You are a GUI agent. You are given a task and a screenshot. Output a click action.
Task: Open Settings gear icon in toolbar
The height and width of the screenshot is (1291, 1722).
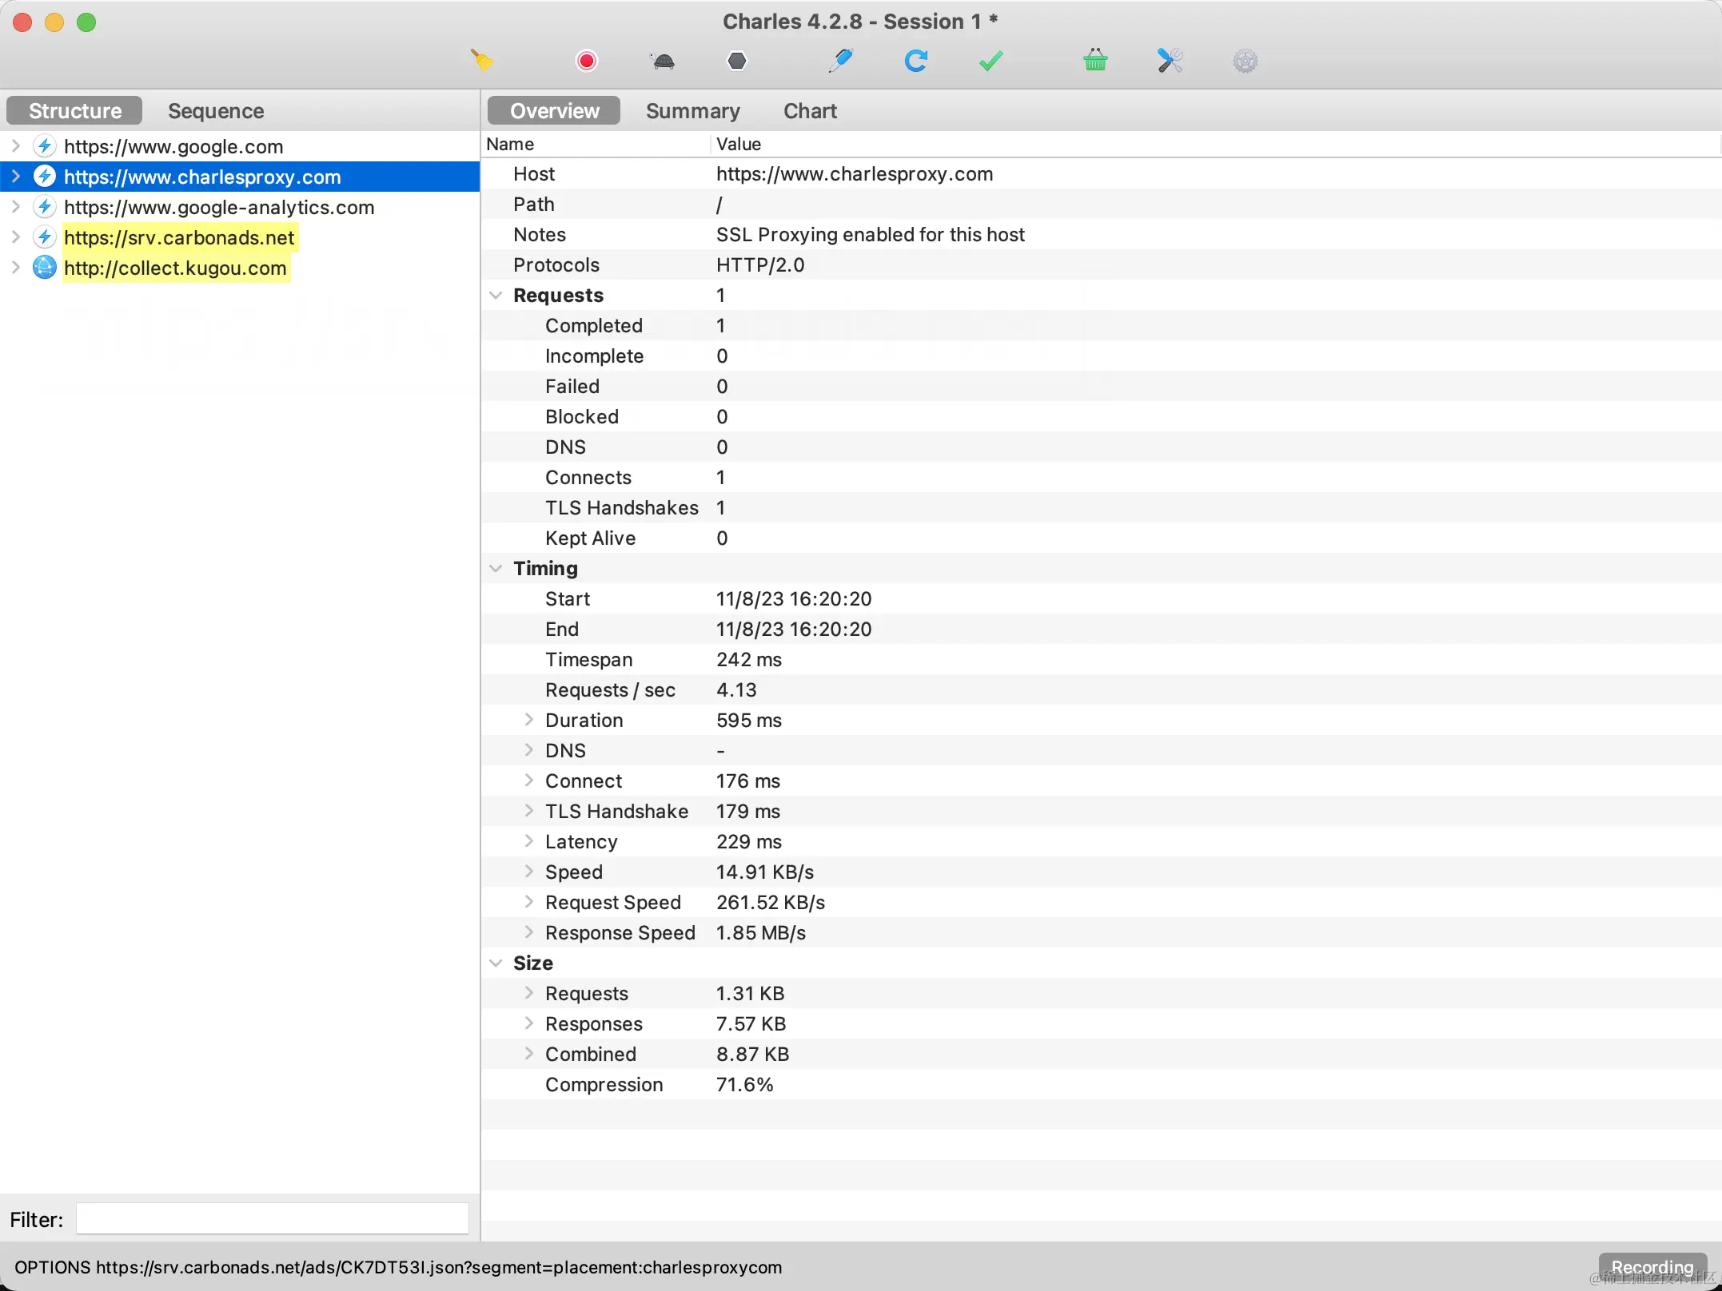[1246, 61]
